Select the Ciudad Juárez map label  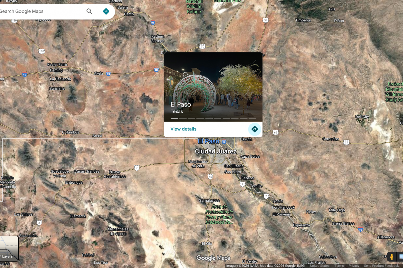(216, 151)
